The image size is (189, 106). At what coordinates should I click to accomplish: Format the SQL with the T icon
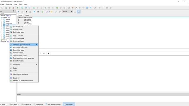coord(26,12)
